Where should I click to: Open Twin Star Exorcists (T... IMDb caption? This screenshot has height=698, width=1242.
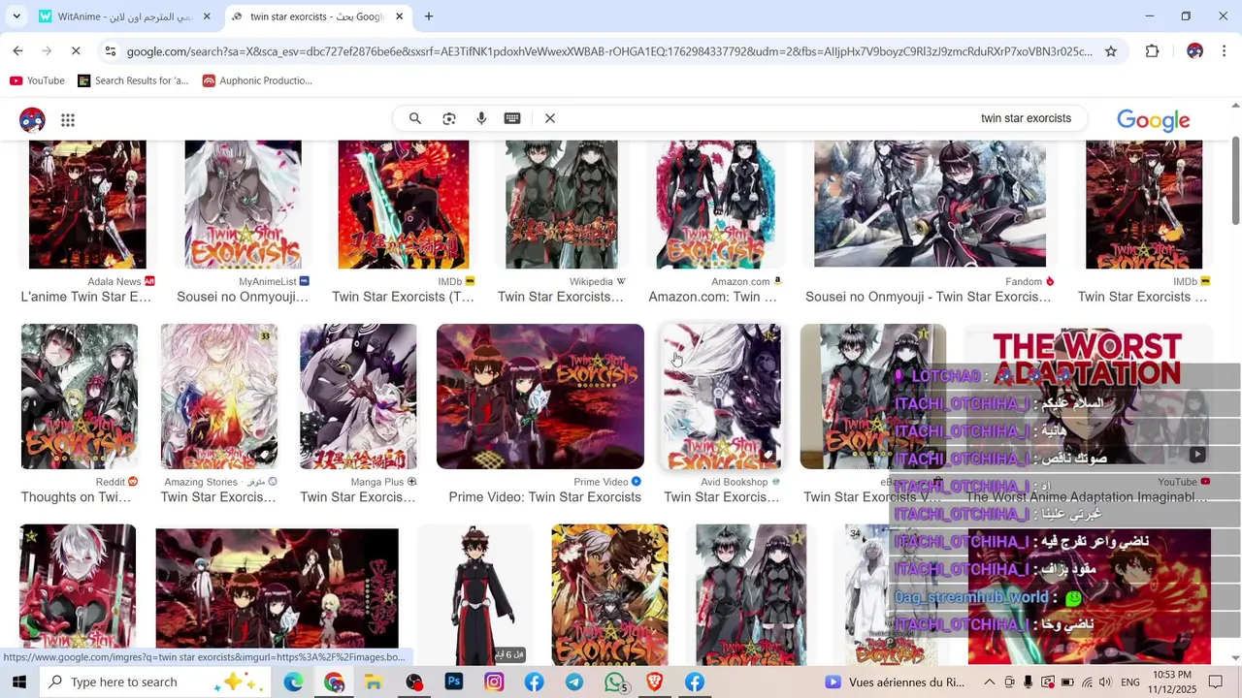pyautogui.click(x=403, y=297)
